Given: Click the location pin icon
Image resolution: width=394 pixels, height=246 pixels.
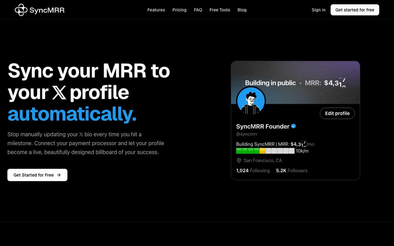Looking at the screenshot, I should (239, 160).
